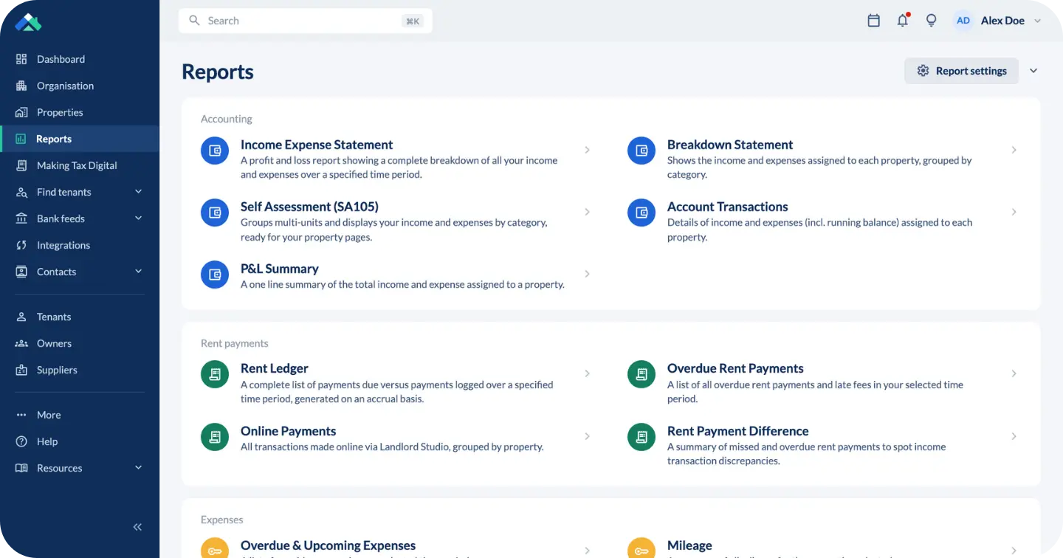Click the Rent Payment Difference icon
The image size is (1063, 558).
point(641,437)
